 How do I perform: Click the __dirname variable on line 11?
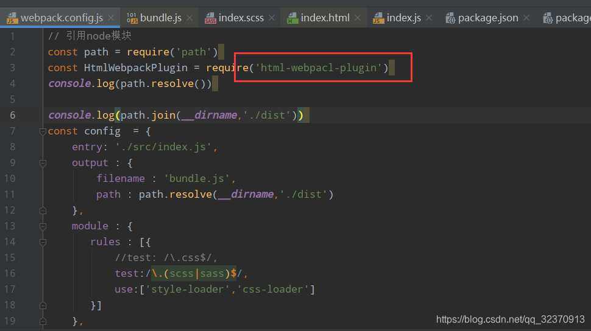coord(247,194)
